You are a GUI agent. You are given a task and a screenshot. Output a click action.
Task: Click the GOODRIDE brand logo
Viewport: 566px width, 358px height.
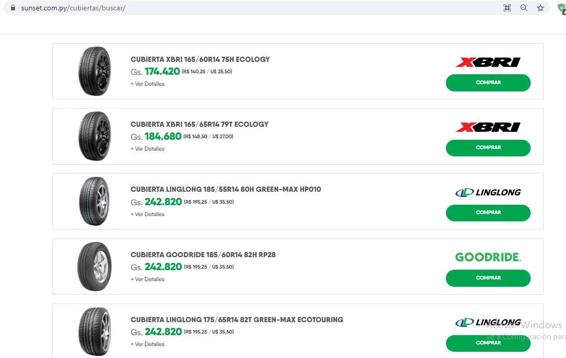pyautogui.click(x=488, y=257)
